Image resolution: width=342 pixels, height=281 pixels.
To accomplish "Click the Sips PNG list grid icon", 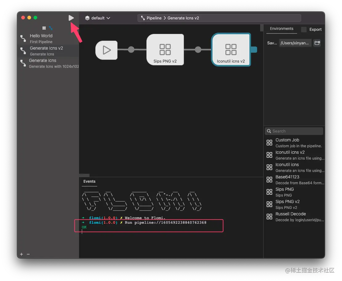I will [269, 192].
